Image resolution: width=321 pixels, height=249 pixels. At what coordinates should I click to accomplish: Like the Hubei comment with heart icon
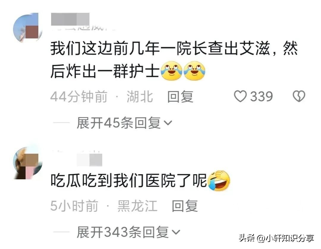point(240,97)
